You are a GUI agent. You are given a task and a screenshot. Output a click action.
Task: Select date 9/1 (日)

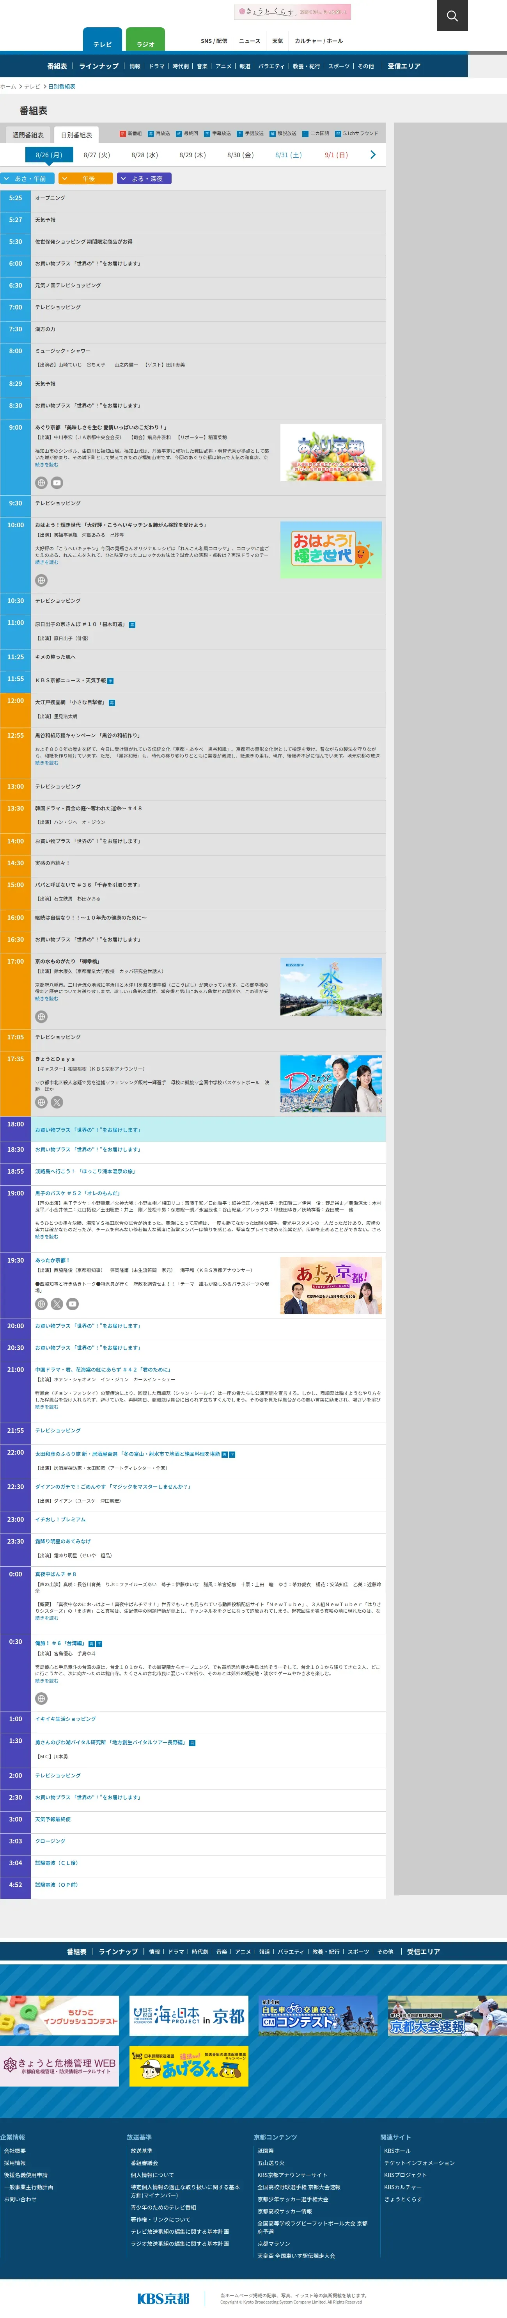336,155
